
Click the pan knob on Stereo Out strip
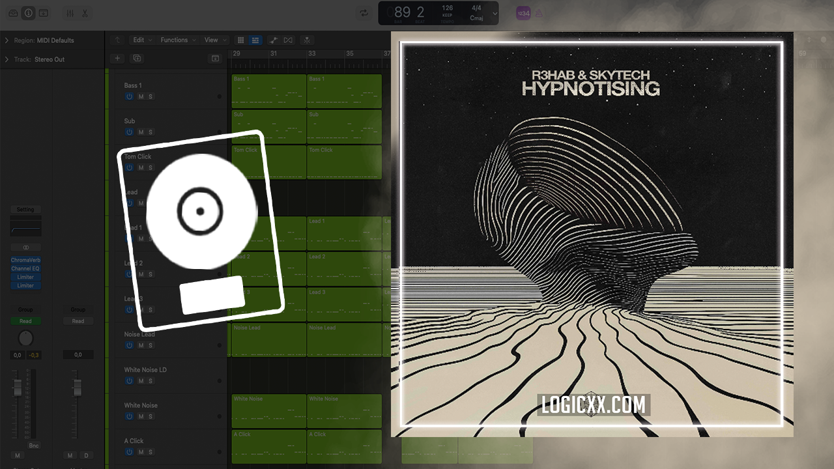coord(25,338)
